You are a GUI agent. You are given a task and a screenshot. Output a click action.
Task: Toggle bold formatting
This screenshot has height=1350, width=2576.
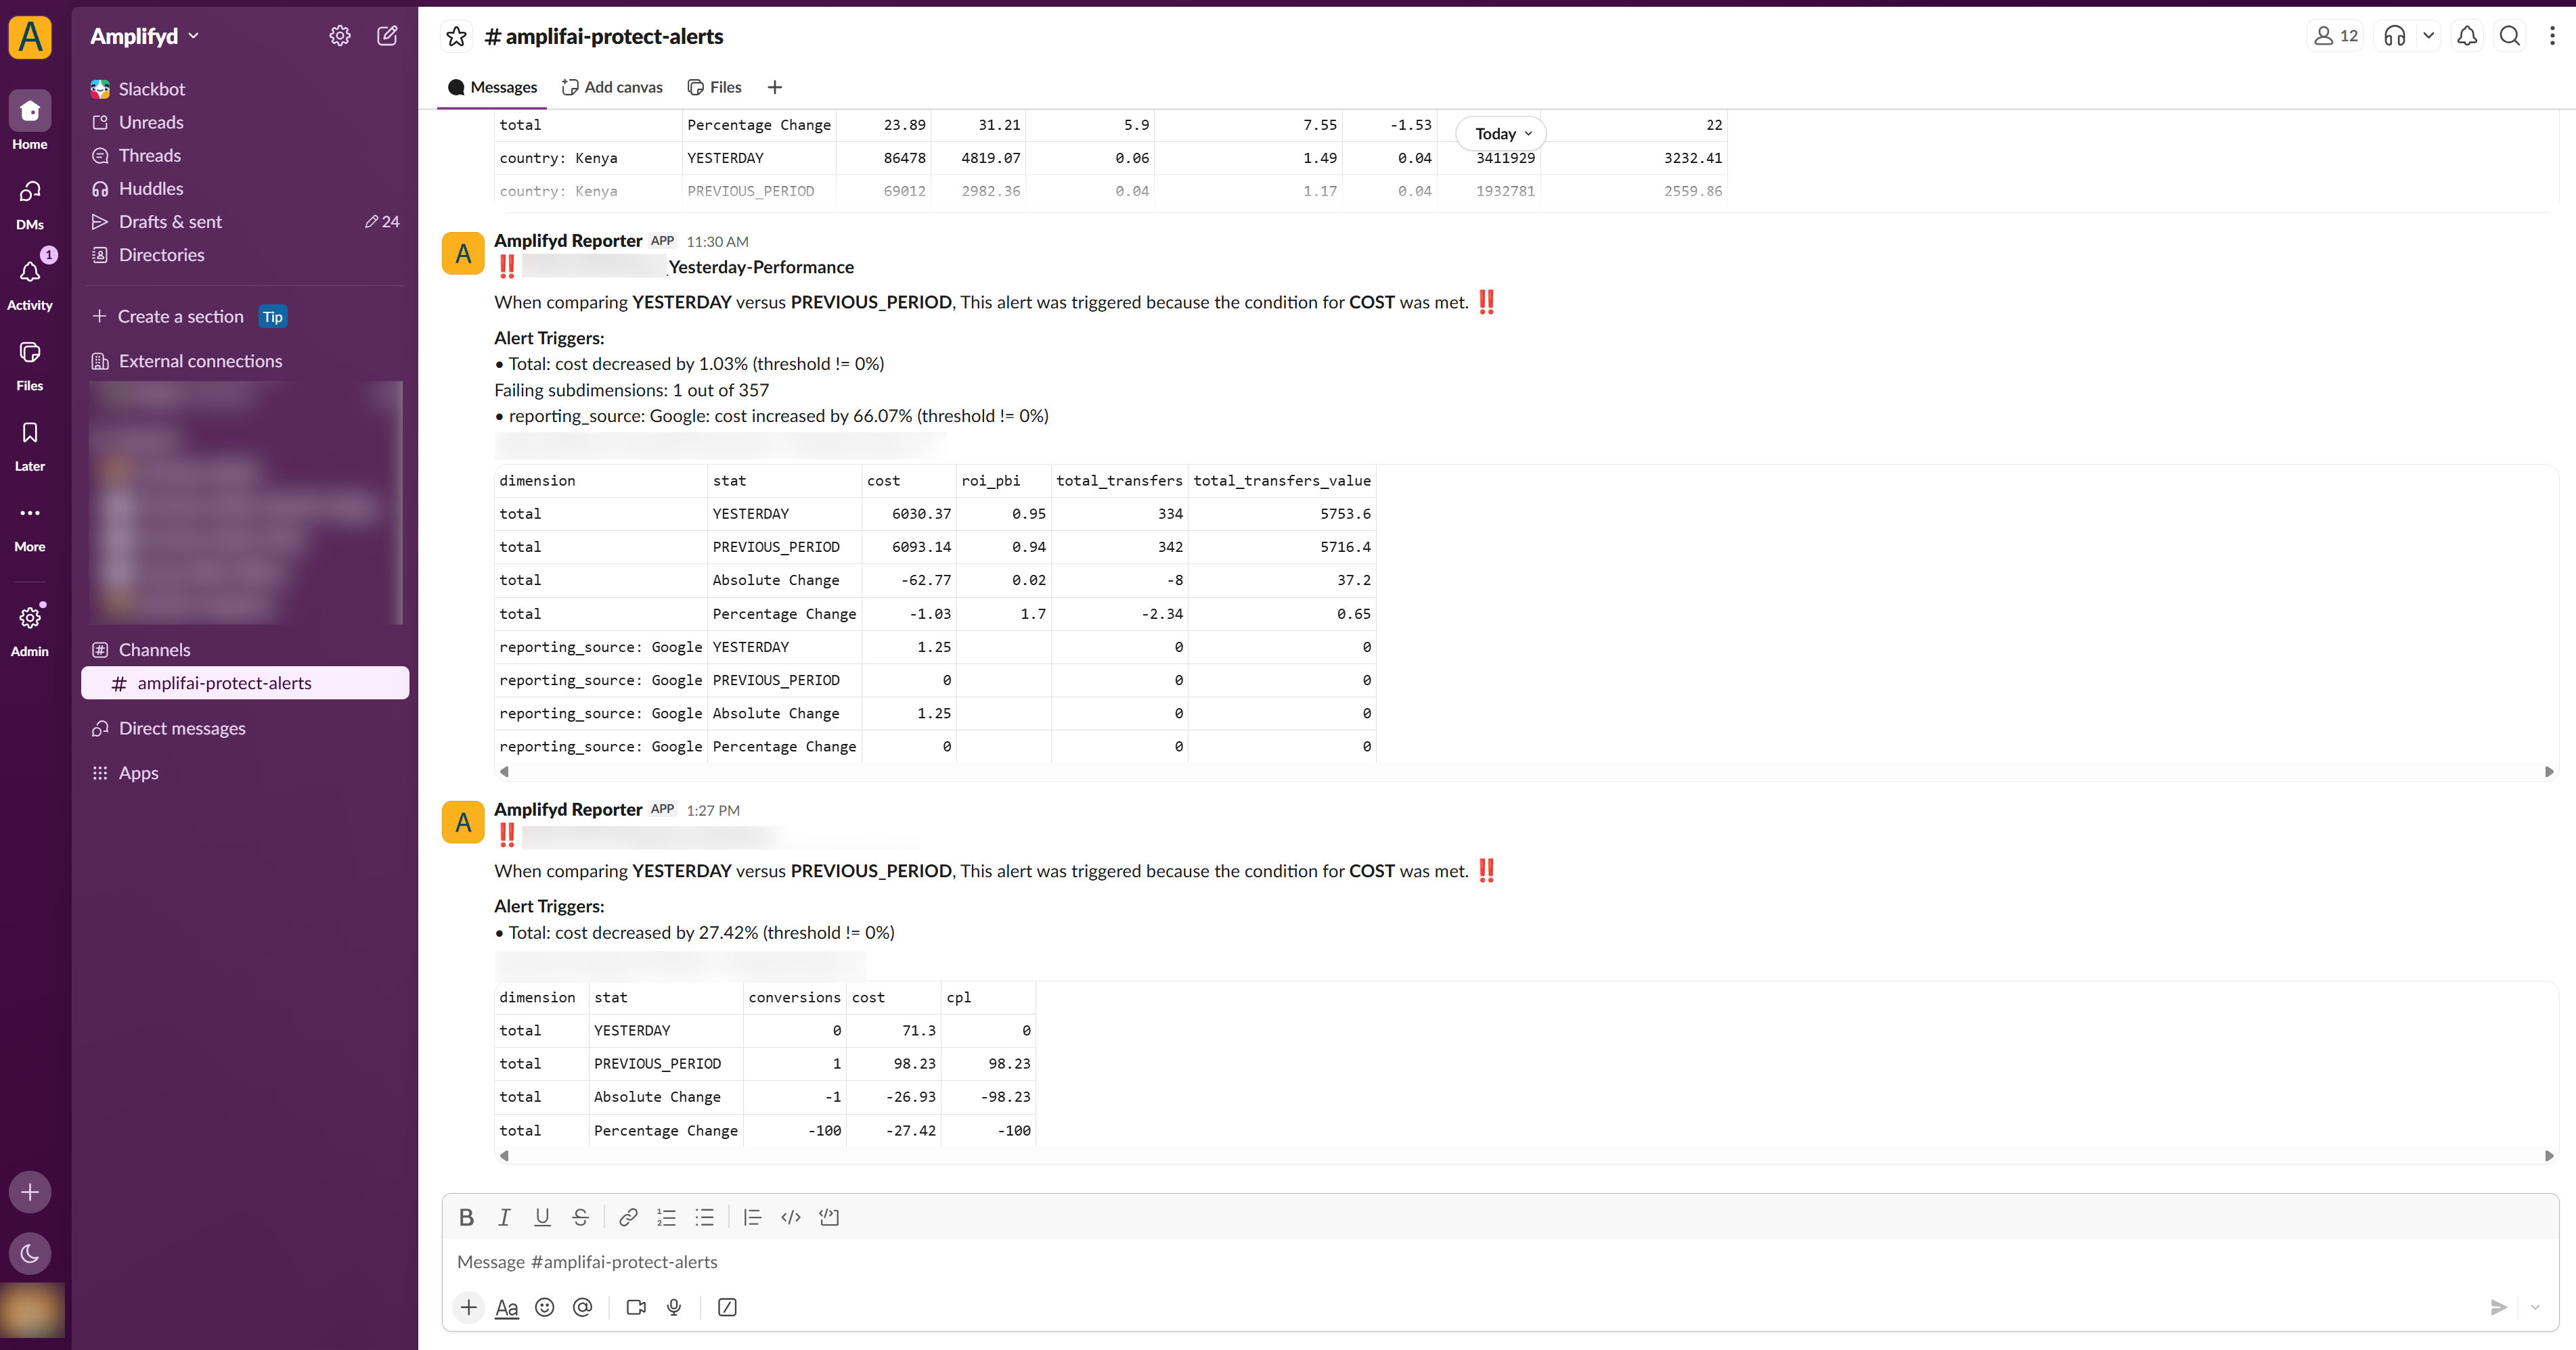466,1217
